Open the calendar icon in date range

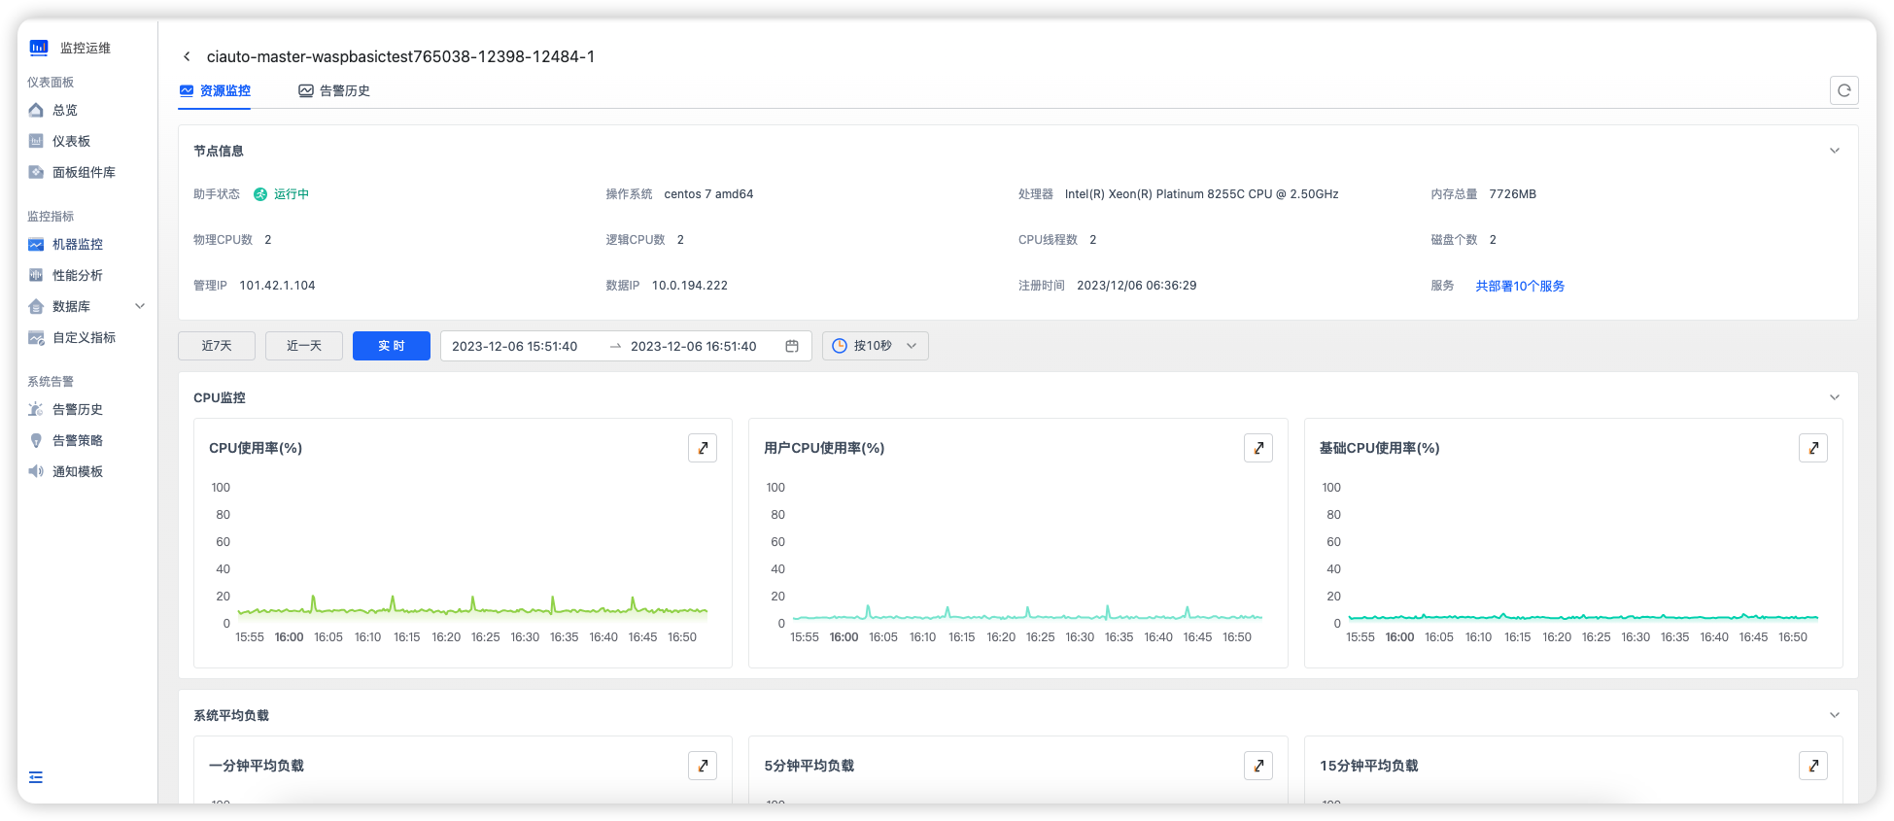792,346
